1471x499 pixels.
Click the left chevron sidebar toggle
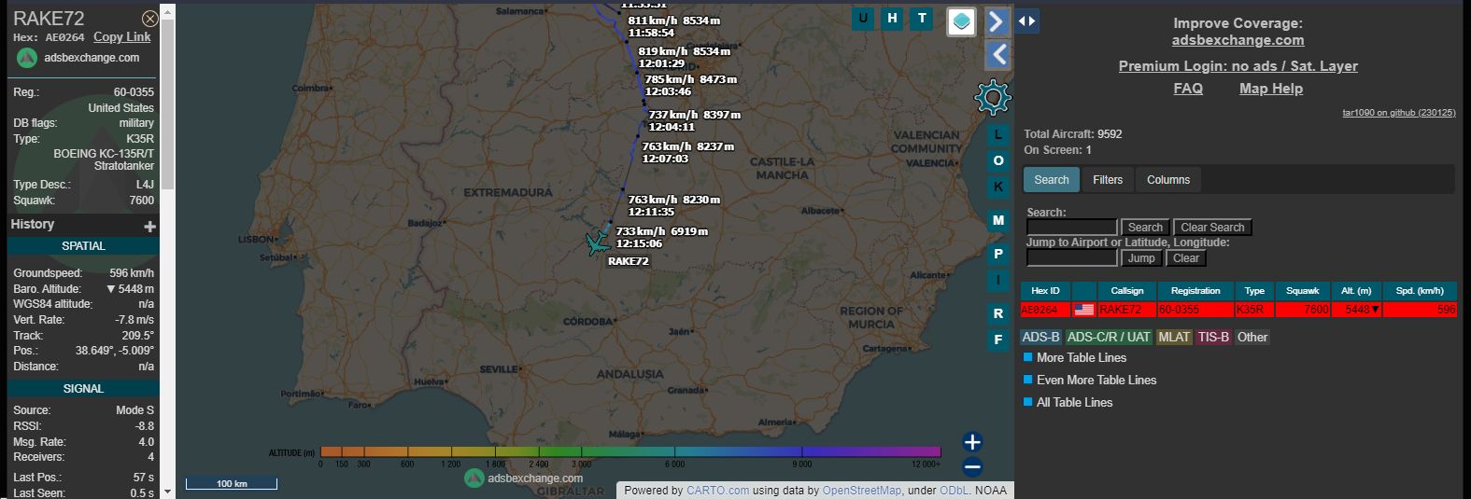(998, 54)
